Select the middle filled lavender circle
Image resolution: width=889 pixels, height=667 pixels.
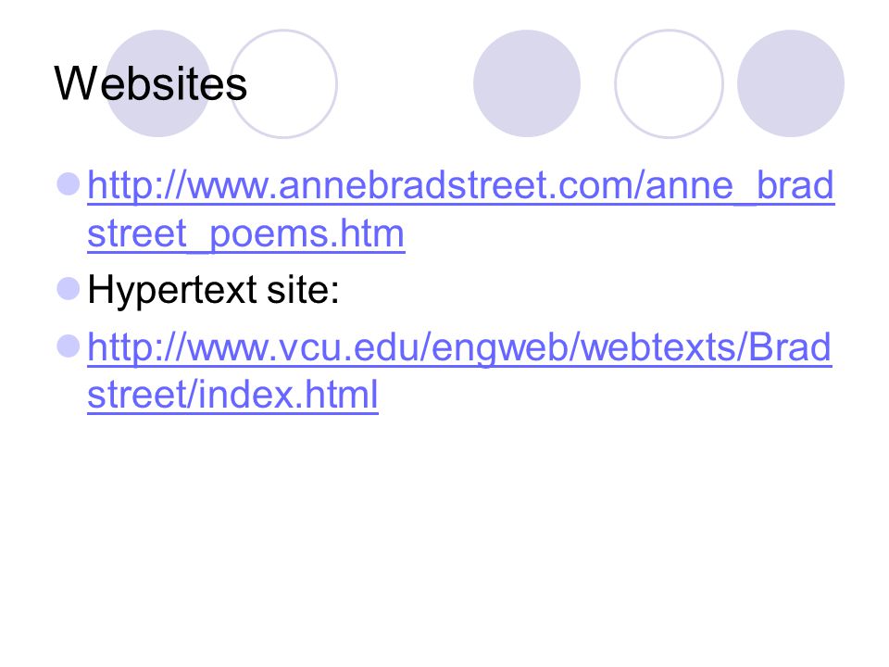point(527,83)
